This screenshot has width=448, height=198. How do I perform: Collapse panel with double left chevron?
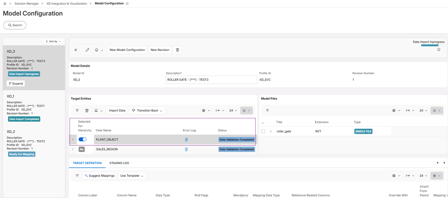(x=76, y=50)
